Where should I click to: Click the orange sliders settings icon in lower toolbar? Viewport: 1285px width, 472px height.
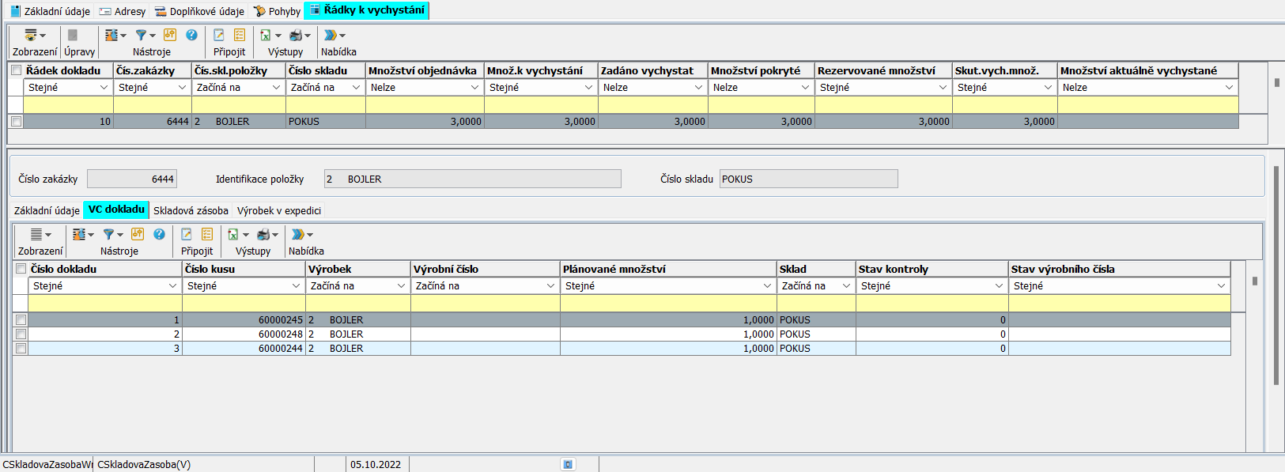pyautogui.click(x=138, y=235)
